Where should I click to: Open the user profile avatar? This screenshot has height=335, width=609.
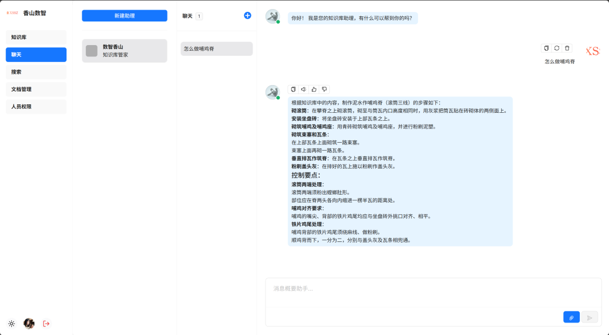coord(29,324)
